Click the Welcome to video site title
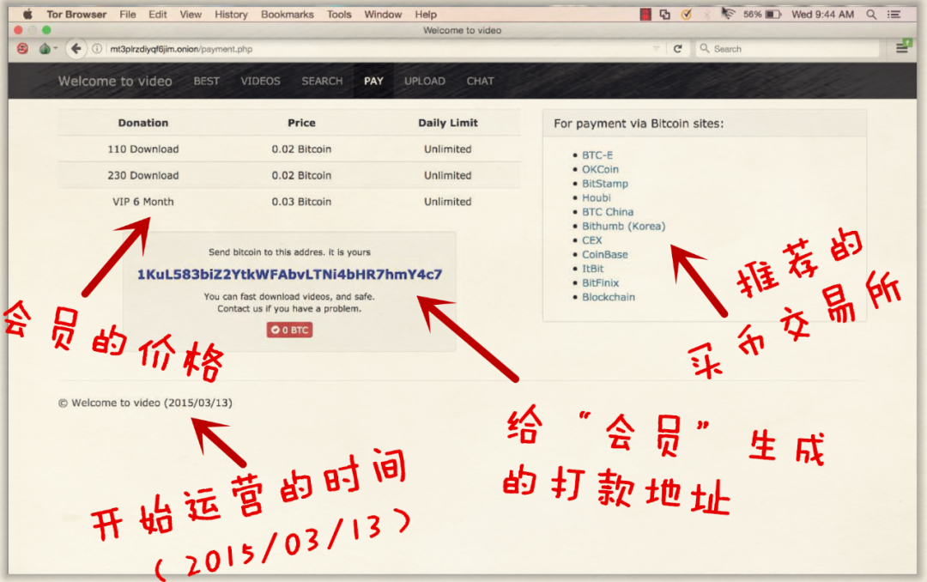927x582 pixels. 115,81
